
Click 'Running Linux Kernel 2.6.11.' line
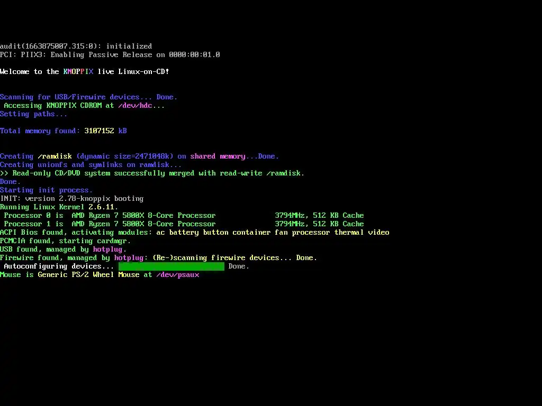pos(59,207)
